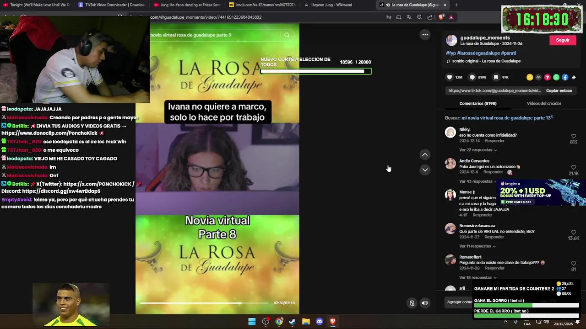Image resolution: width=586 pixels, height=329 pixels.
Task: Seek on the video progress bar
Action: click(204, 303)
